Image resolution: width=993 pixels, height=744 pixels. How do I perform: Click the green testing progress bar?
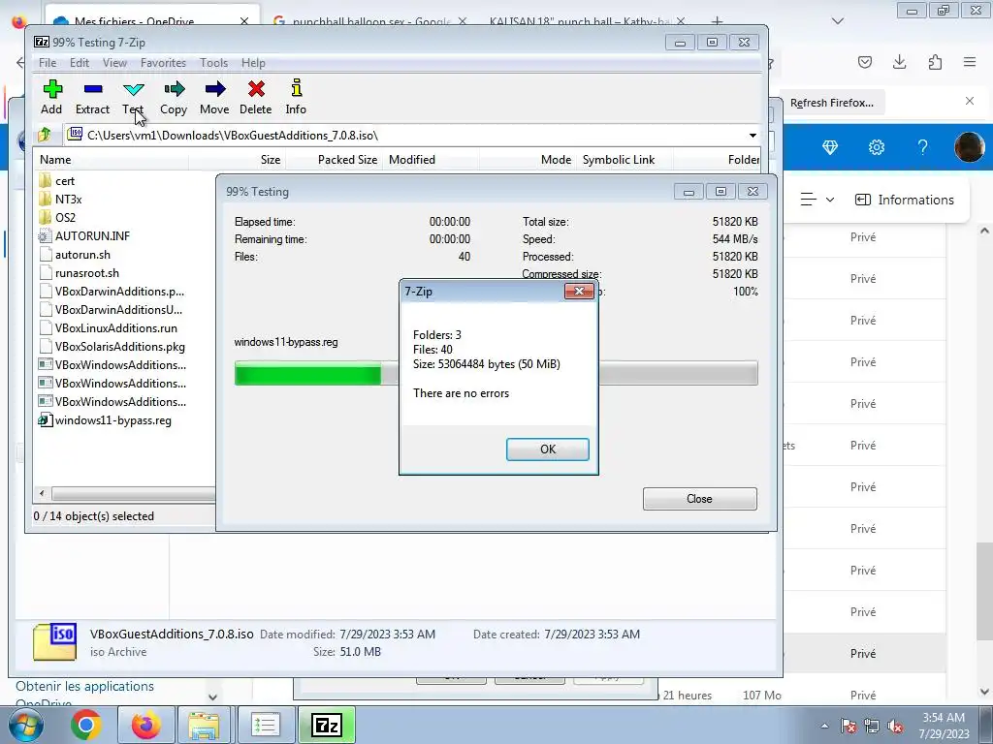click(307, 373)
